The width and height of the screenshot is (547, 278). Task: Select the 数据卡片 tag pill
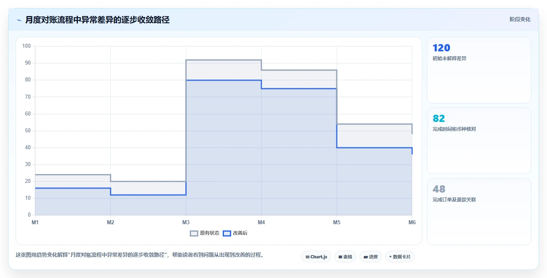[400, 257]
